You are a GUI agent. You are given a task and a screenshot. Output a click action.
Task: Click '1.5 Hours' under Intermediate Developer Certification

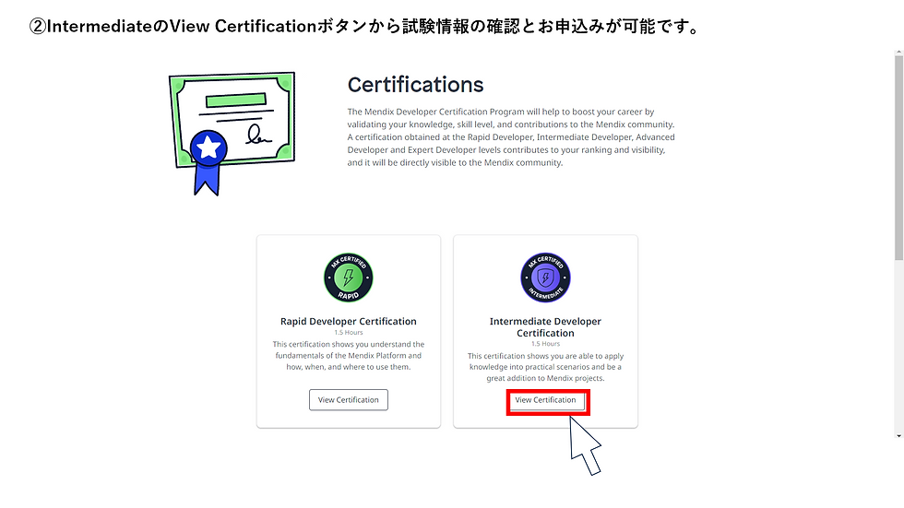point(545,344)
